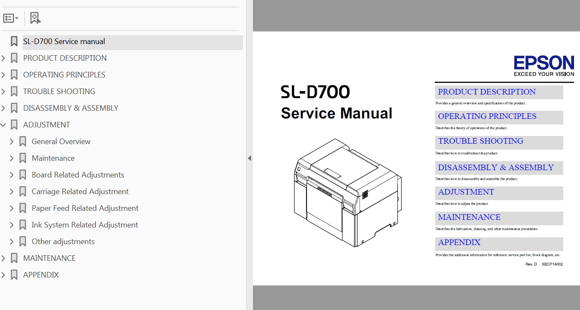Screen dimensions: 580x310
Task: Click bookmark icon beside Ink System Related Adjustment
Action: coord(23,225)
